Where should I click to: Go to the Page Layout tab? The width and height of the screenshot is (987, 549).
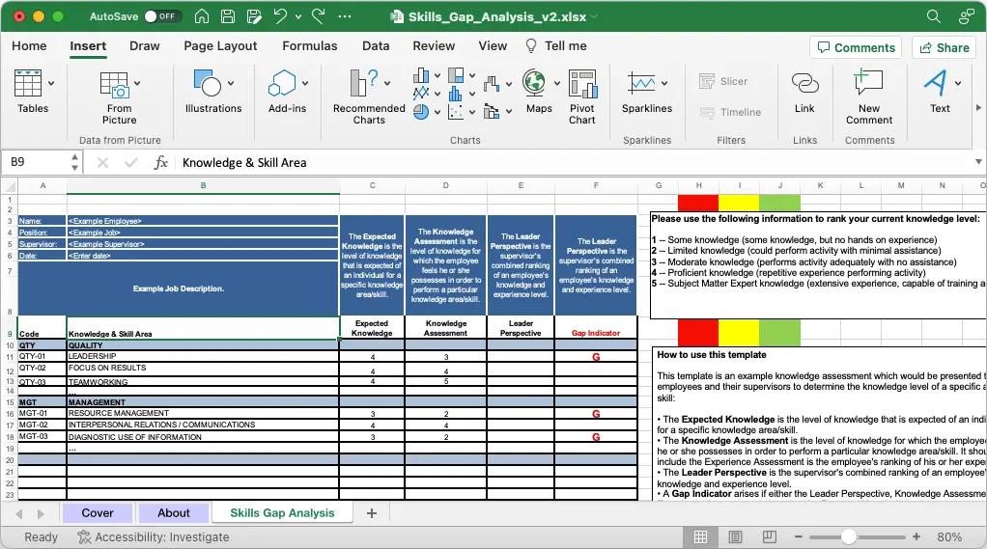coord(220,46)
